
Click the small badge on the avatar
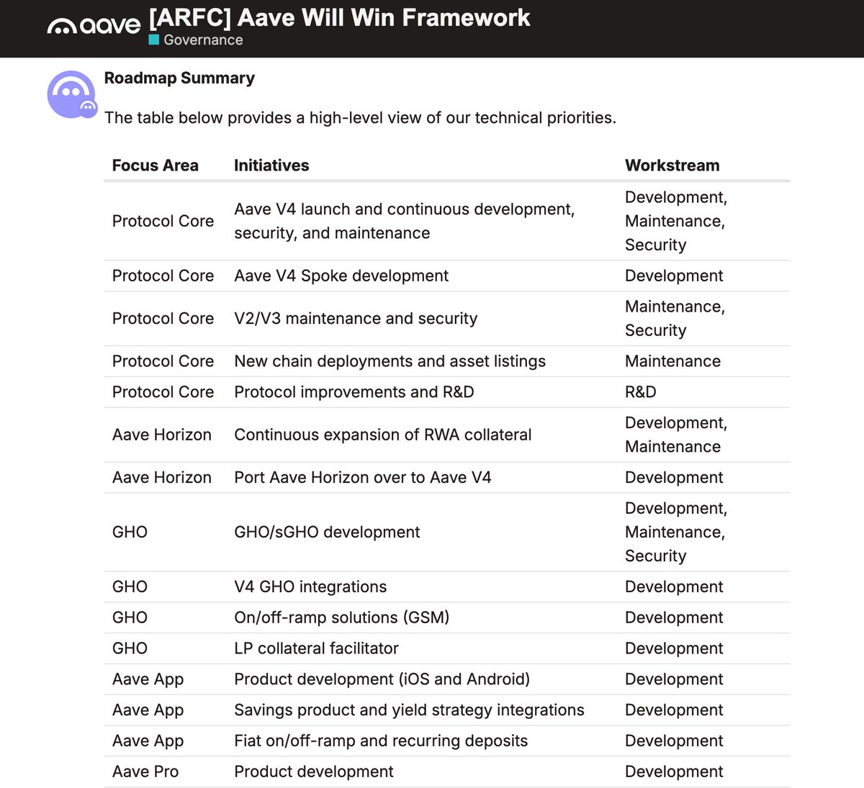point(89,109)
